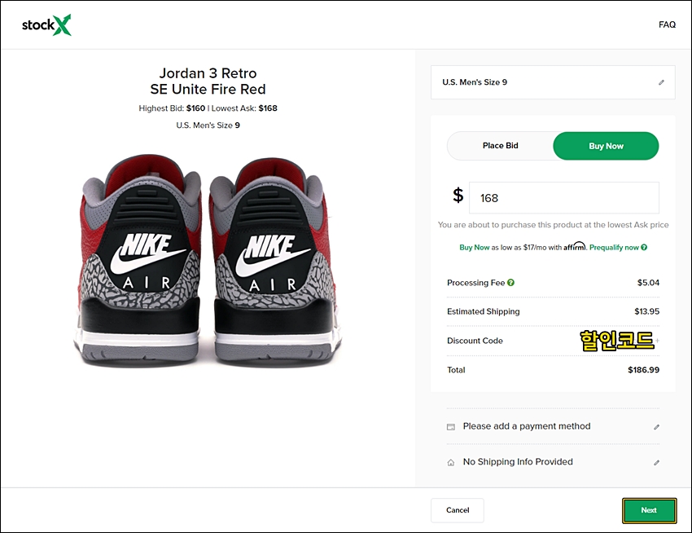The image size is (692, 533).
Task: Click the Discount Code row label
Action: [x=475, y=341]
